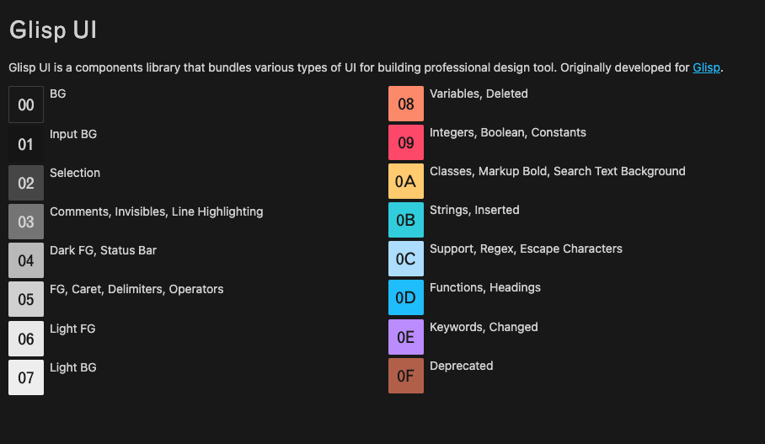This screenshot has height=444, width=765.
Task: Select the 04 Dark FG swatch
Action: coord(26,260)
